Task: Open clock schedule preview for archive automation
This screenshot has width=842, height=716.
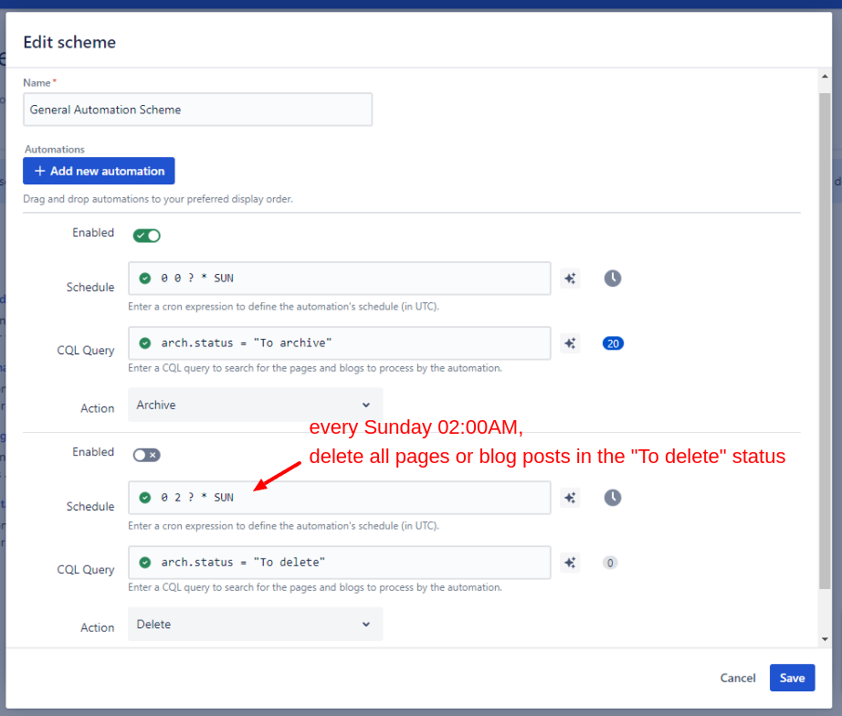Action: coord(612,279)
